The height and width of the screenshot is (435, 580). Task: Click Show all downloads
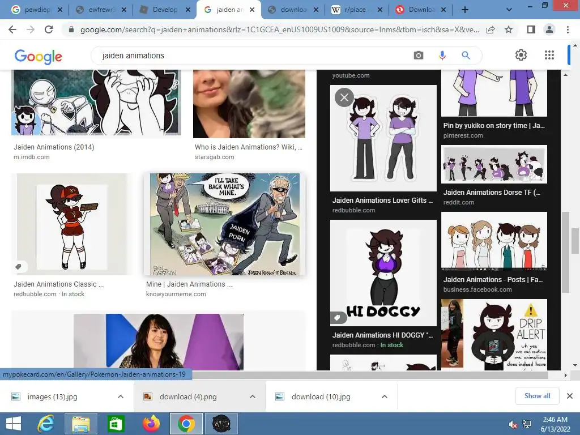point(537,396)
